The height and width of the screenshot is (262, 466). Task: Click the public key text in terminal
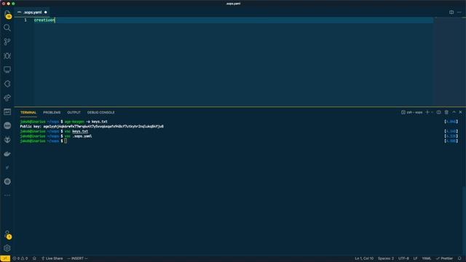pos(103,127)
